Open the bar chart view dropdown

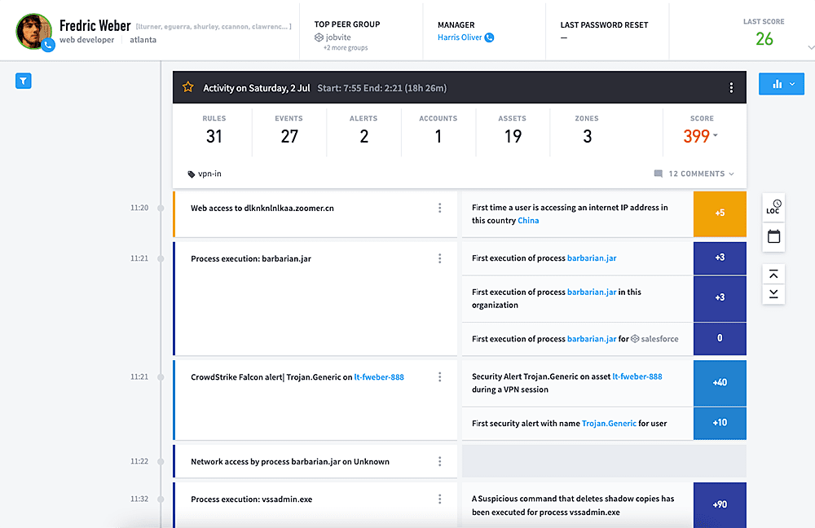[782, 84]
